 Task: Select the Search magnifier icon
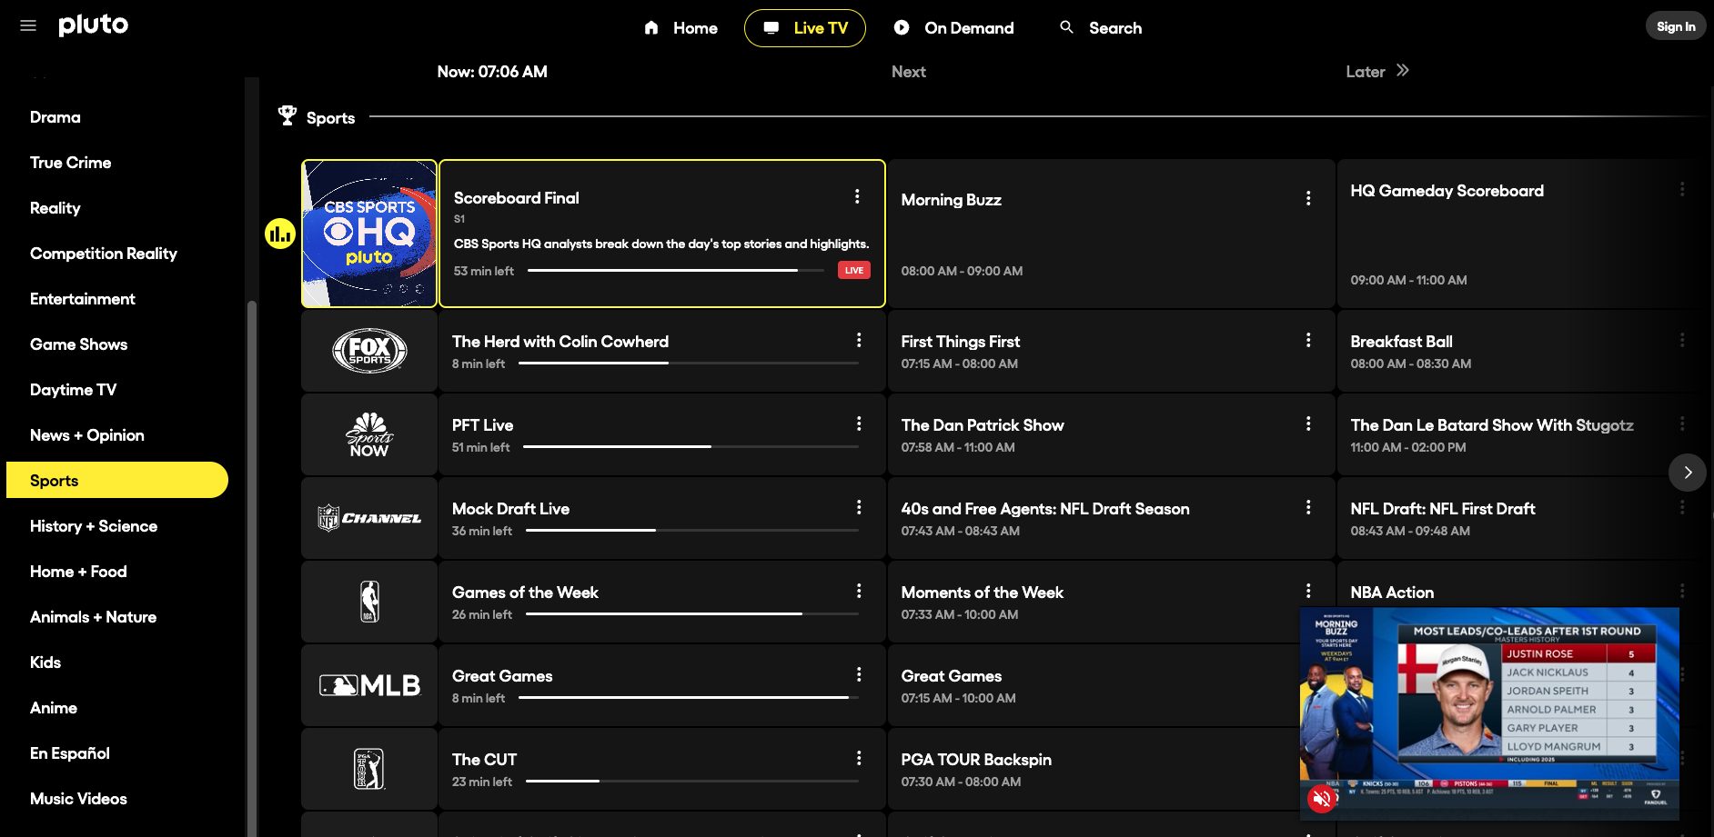(1065, 27)
